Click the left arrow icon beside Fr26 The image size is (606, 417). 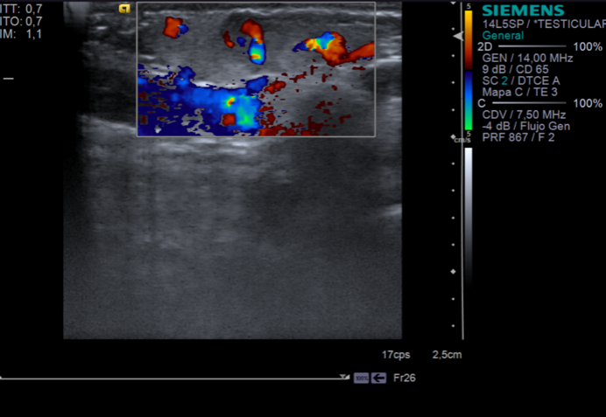378,378
